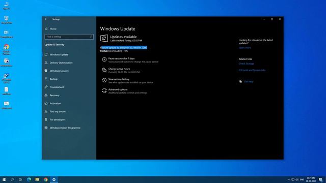326x183 pixels.
Task: Click the Troubleshoot wrench icon
Action: click(46, 87)
